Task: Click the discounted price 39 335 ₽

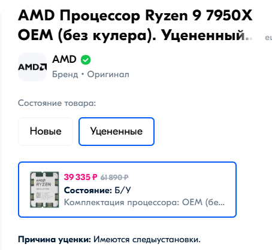Action: [x=80, y=177]
